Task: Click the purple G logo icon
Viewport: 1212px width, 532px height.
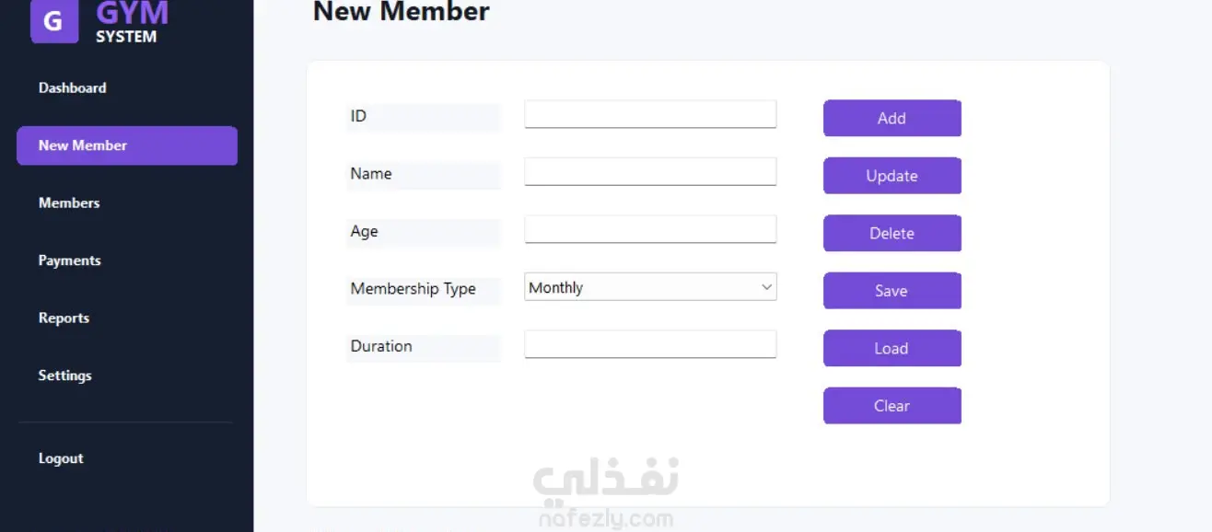Action: (x=54, y=21)
